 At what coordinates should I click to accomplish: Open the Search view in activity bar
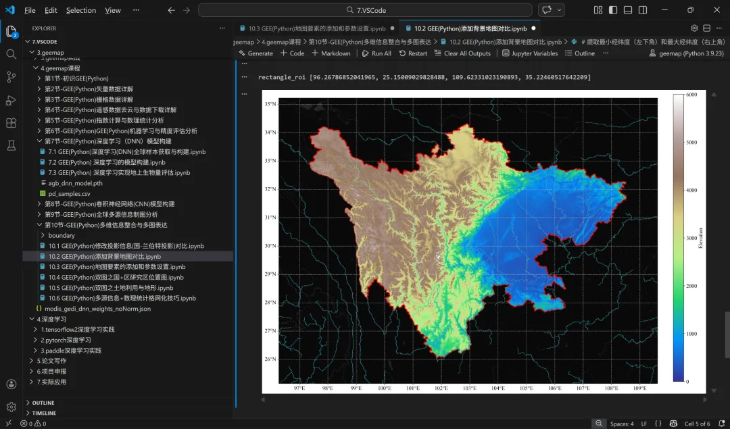(x=11, y=55)
